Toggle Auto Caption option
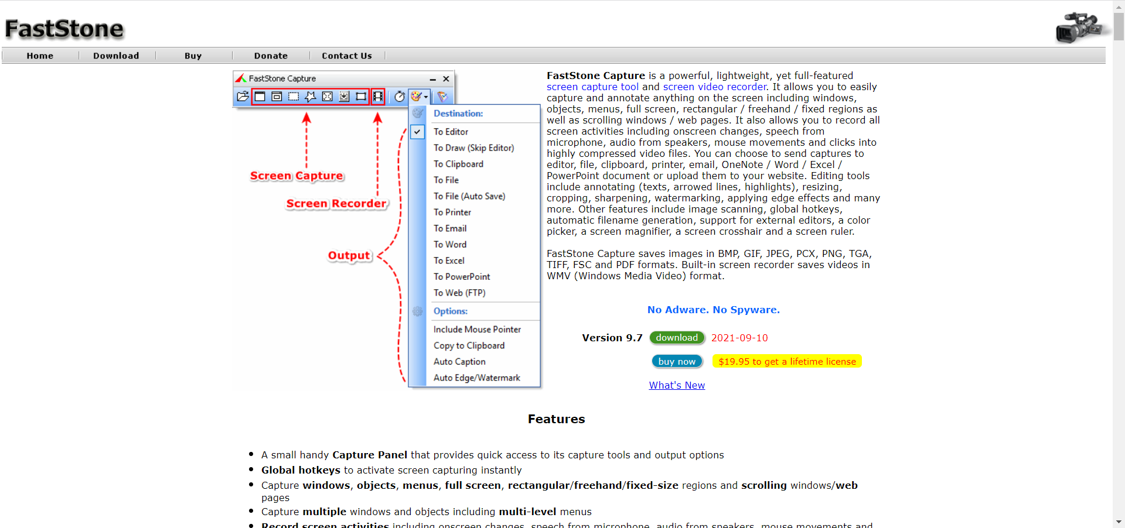The height and width of the screenshot is (528, 1125). point(459,362)
